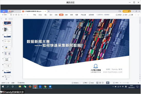Click the Save icon in quick toolbar

click(x=11, y=15)
